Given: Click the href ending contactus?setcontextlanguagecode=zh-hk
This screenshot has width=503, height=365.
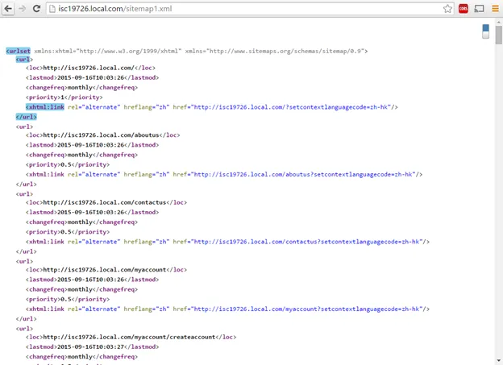Looking at the screenshot, I should (x=306, y=242).
